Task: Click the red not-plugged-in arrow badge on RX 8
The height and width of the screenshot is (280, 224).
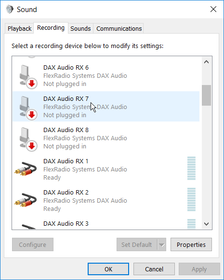Action: 32,146
